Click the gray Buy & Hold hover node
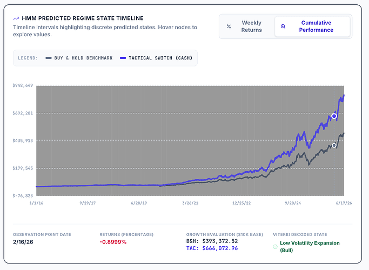 tap(334, 145)
